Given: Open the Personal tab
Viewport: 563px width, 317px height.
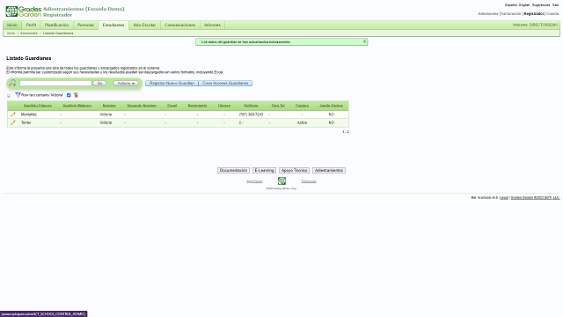Looking at the screenshot, I should pyautogui.click(x=85, y=25).
